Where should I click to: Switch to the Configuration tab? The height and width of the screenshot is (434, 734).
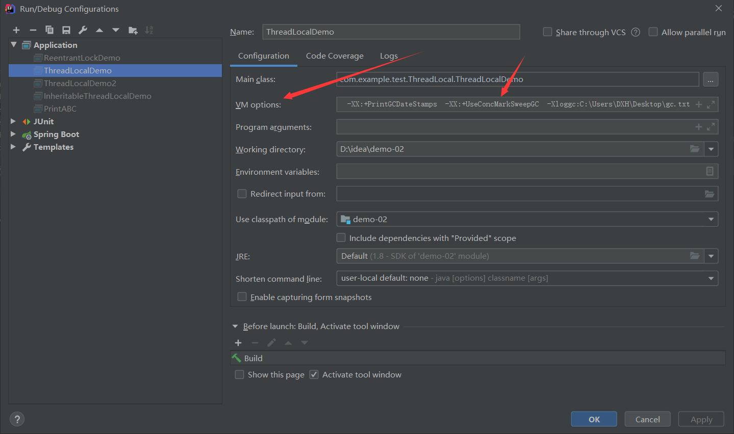[x=264, y=56]
